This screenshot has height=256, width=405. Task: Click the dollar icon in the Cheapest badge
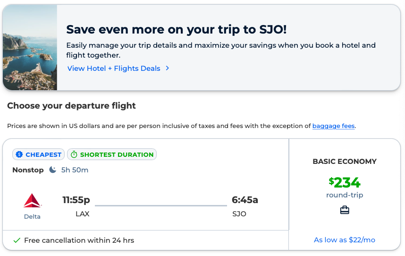tap(19, 154)
